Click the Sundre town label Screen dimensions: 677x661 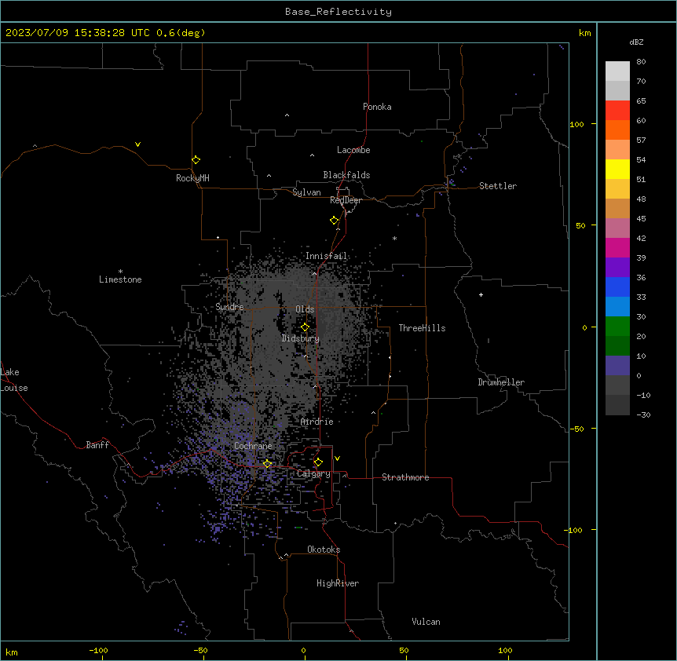point(229,307)
